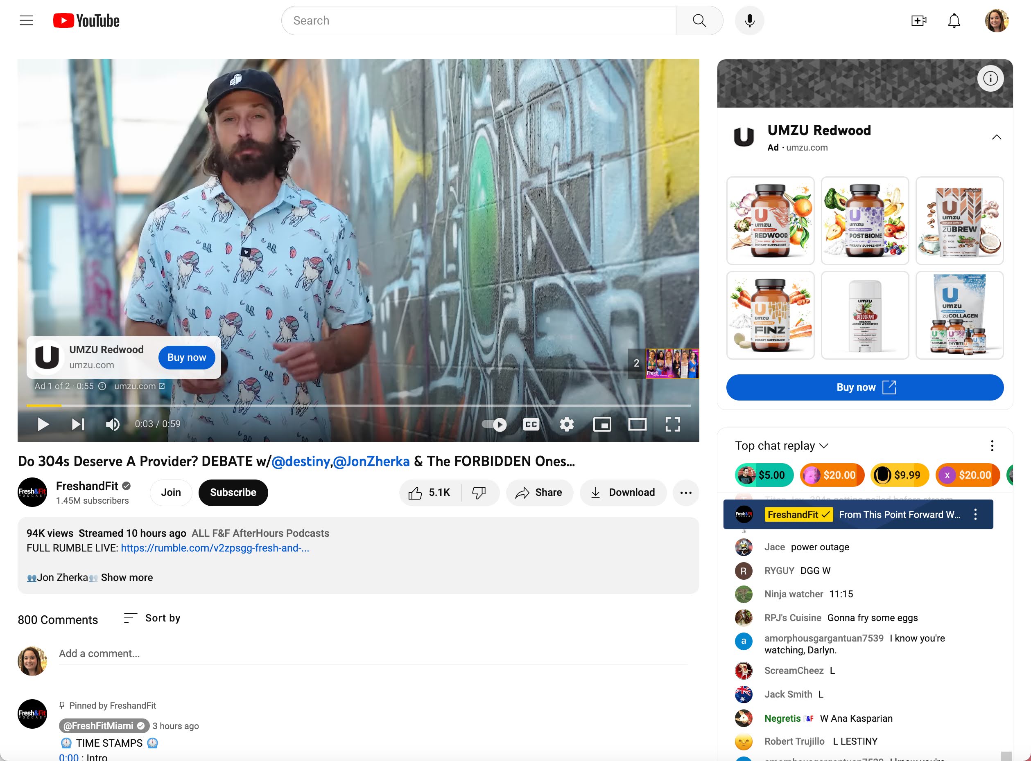
Task: Open the three-dot menu on the live chat
Action: pos(992,446)
